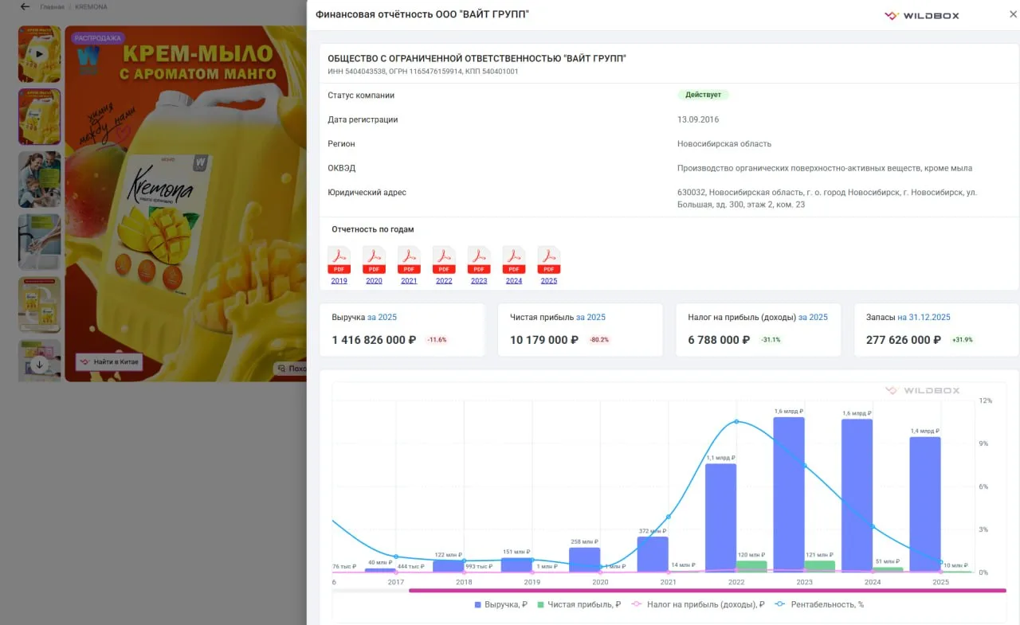The image size is (1020, 625).
Task: Open the 'за 2025' period selector for Выручка
Action: point(382,318)
